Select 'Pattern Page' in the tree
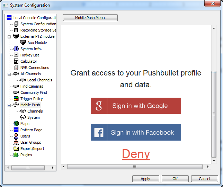223x187 pixels. [32, 130]
